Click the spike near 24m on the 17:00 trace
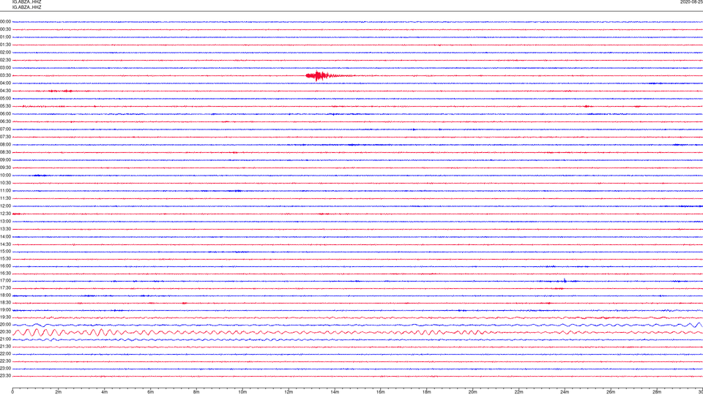 pos(565,280)
